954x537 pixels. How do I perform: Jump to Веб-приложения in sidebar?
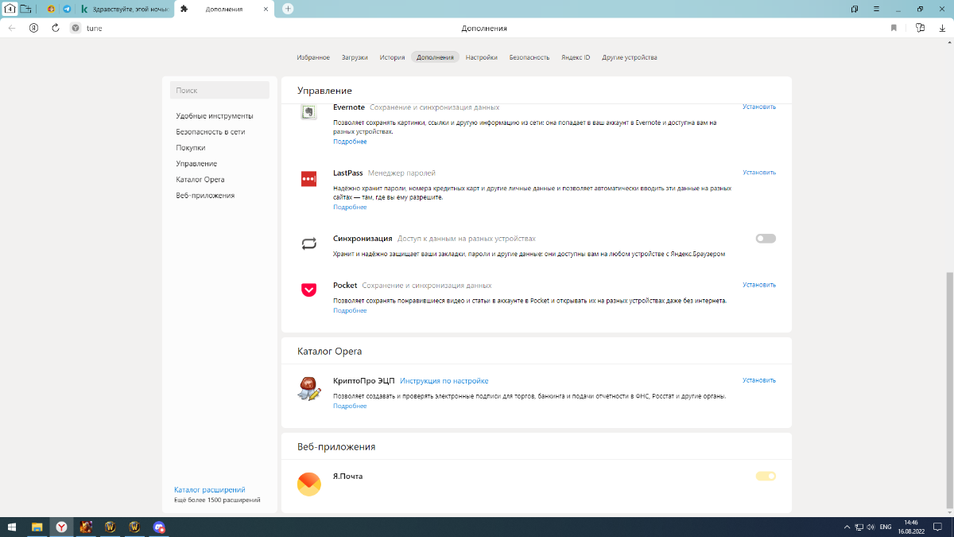[x=205, y=195]
